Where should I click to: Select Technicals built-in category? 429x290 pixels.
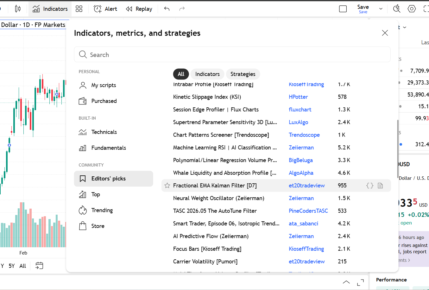pyautogui.click(x=113, y=132)
